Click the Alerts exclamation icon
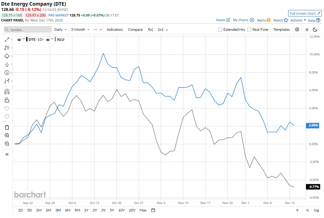Viewport: 324px width, 218px height. (x=269, y=20)
